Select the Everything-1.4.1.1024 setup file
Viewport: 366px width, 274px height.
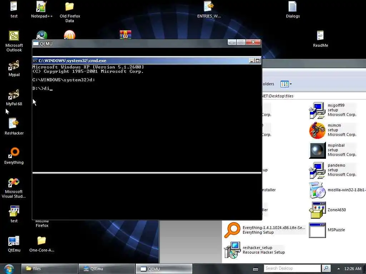pyautogui.click(x=264, y=230)
